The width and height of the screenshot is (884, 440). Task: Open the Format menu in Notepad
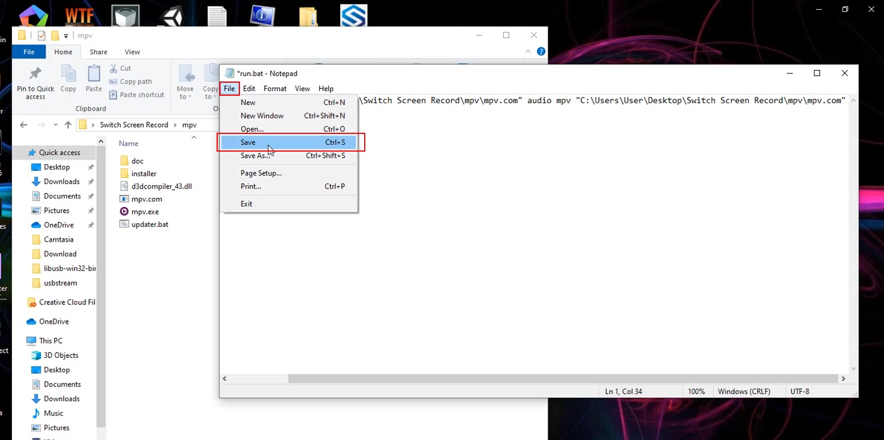coord(275,88)
